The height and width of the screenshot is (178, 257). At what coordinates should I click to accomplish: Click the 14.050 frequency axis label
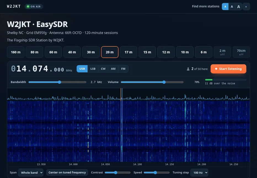click(x=105, y=164)
